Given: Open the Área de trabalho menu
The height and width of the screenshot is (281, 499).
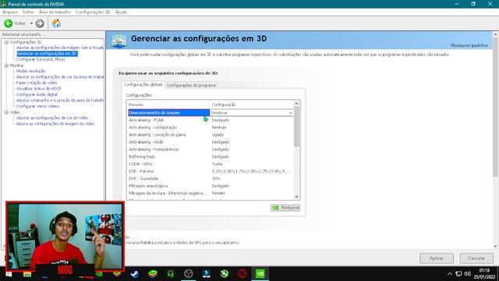Looking at the screenshot, I should (x=55, y=12).
